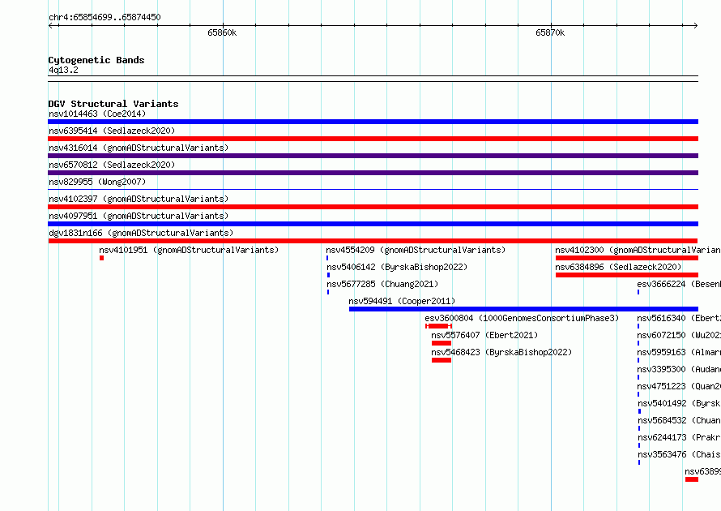Open variant label nsv4751223
This screenshot has width=721, height=511.
coord(679,386)
